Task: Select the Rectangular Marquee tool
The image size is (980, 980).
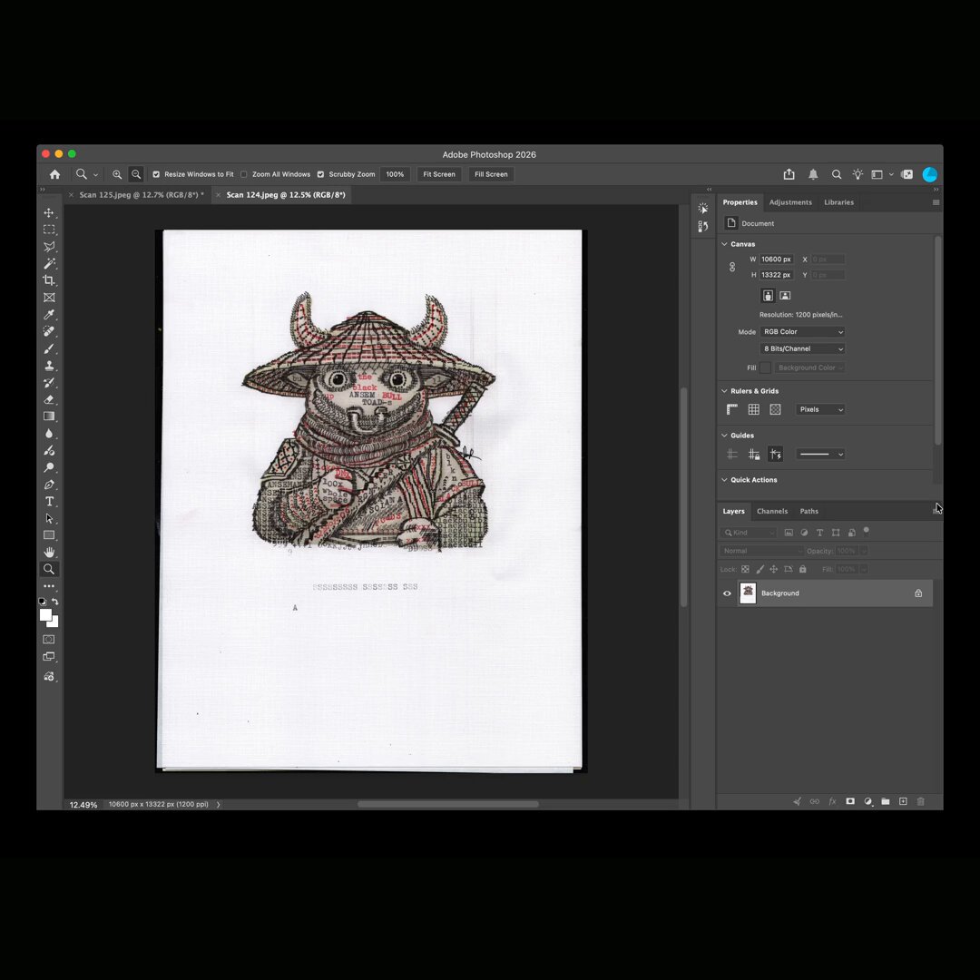Action: (x=49, y=230)
